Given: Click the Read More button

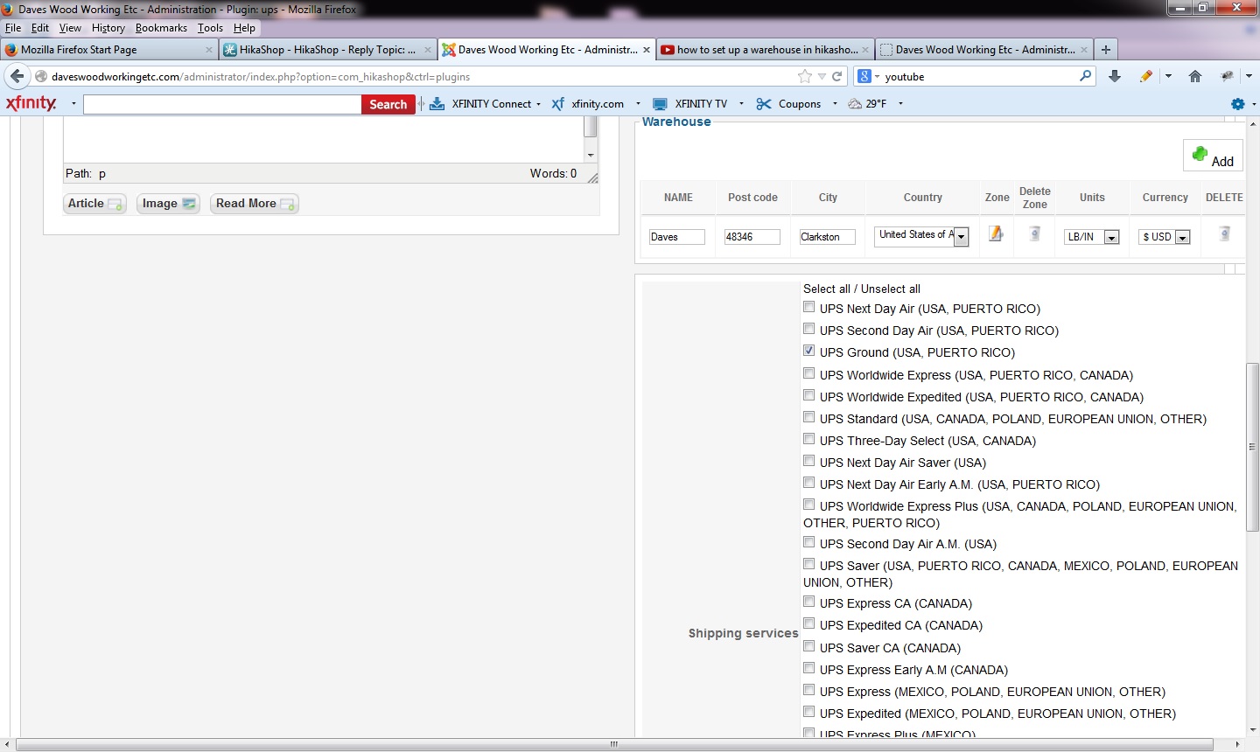Looking at the screenshot, I should tap(254, 204).
